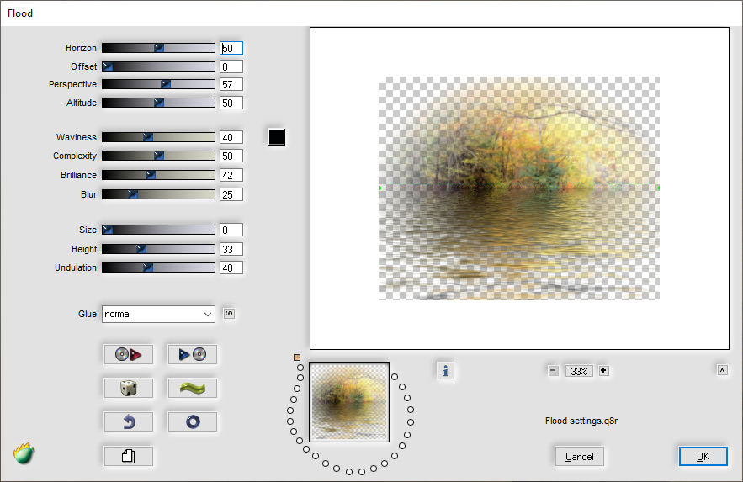This screenshot has width=743, height=482.
Task: Click the load settings disc-and-arrow icon
Action: coord(129,354)
